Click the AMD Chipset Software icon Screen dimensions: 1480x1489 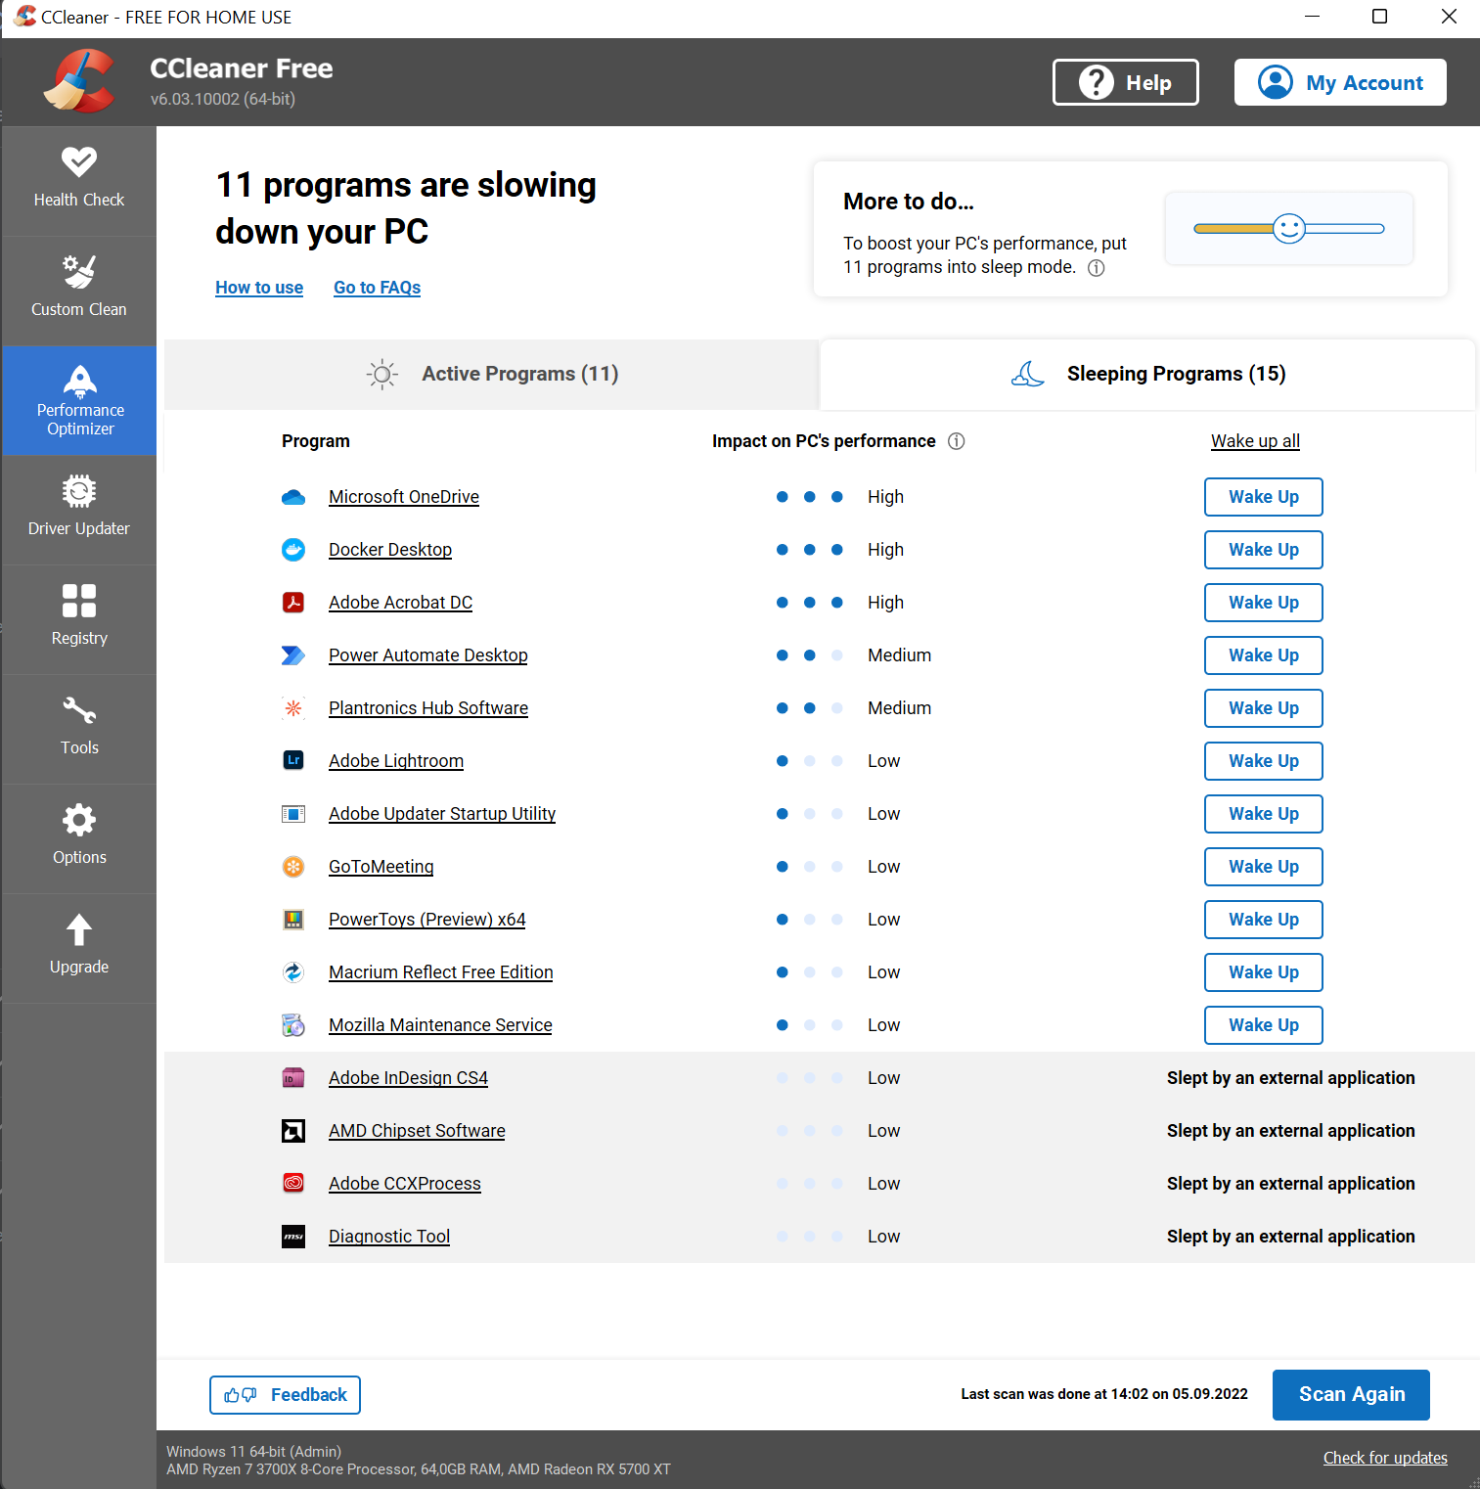point(293,1131)
